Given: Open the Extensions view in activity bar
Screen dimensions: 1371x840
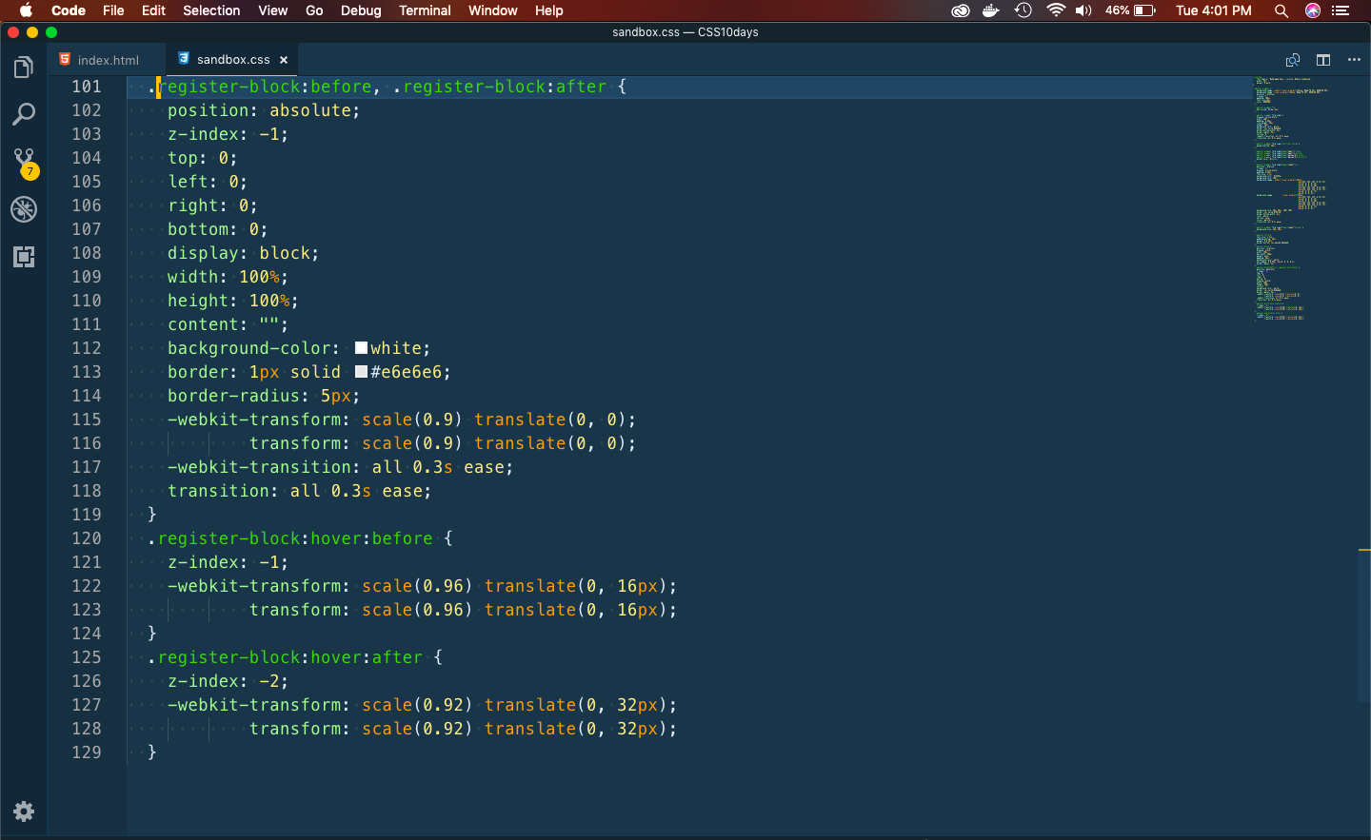Looking at the screenshot, I should pyautogui.click(x=24, y=257).
